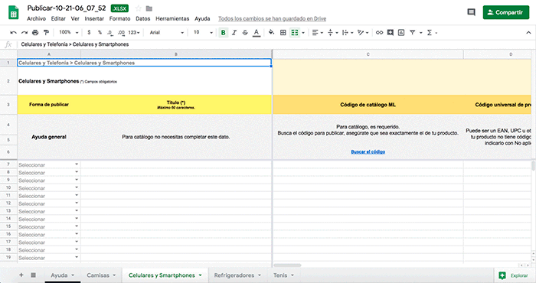Image resolution: width=536 pixels, height=283 pixels.
Task: Open the Seleccionar dropdown in row 12
Action: [x=77, y=203]
